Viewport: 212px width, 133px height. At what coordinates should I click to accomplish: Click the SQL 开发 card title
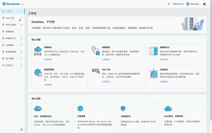click(x=106, y=69)
